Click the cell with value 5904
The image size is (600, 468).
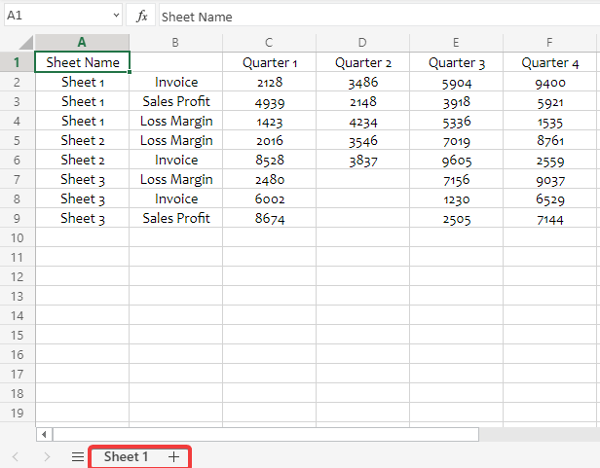[456, 82]
